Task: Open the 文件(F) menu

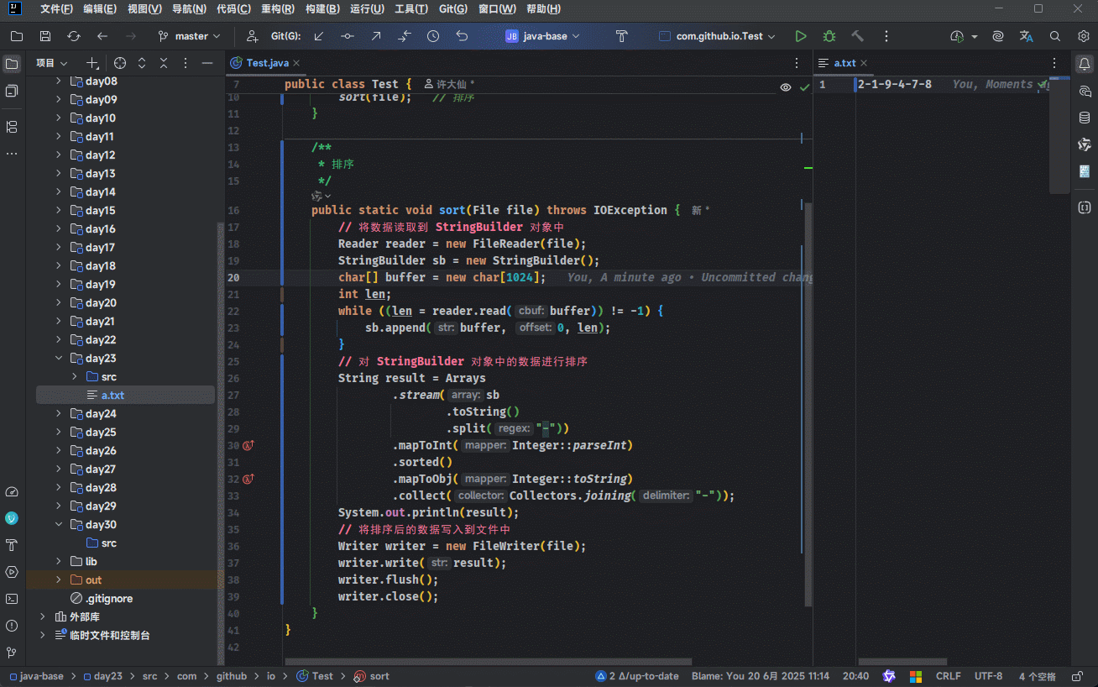Action: coord(57,9)
